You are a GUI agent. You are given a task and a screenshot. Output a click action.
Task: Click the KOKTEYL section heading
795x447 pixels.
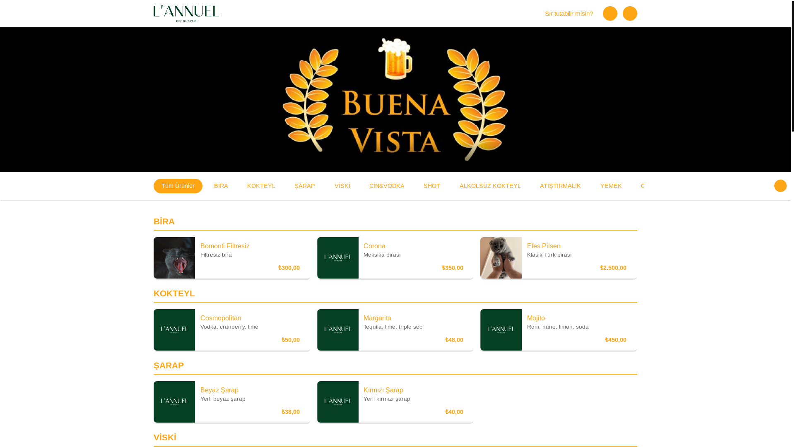[174, 293]
